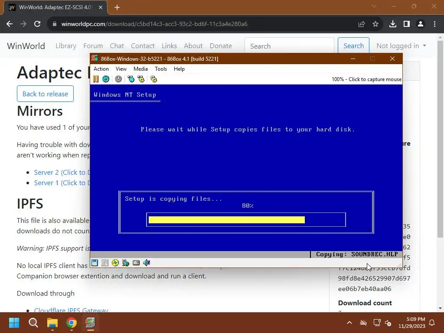Click the ACPI shutdown power icon
The image size is (444, 333).
118,79
